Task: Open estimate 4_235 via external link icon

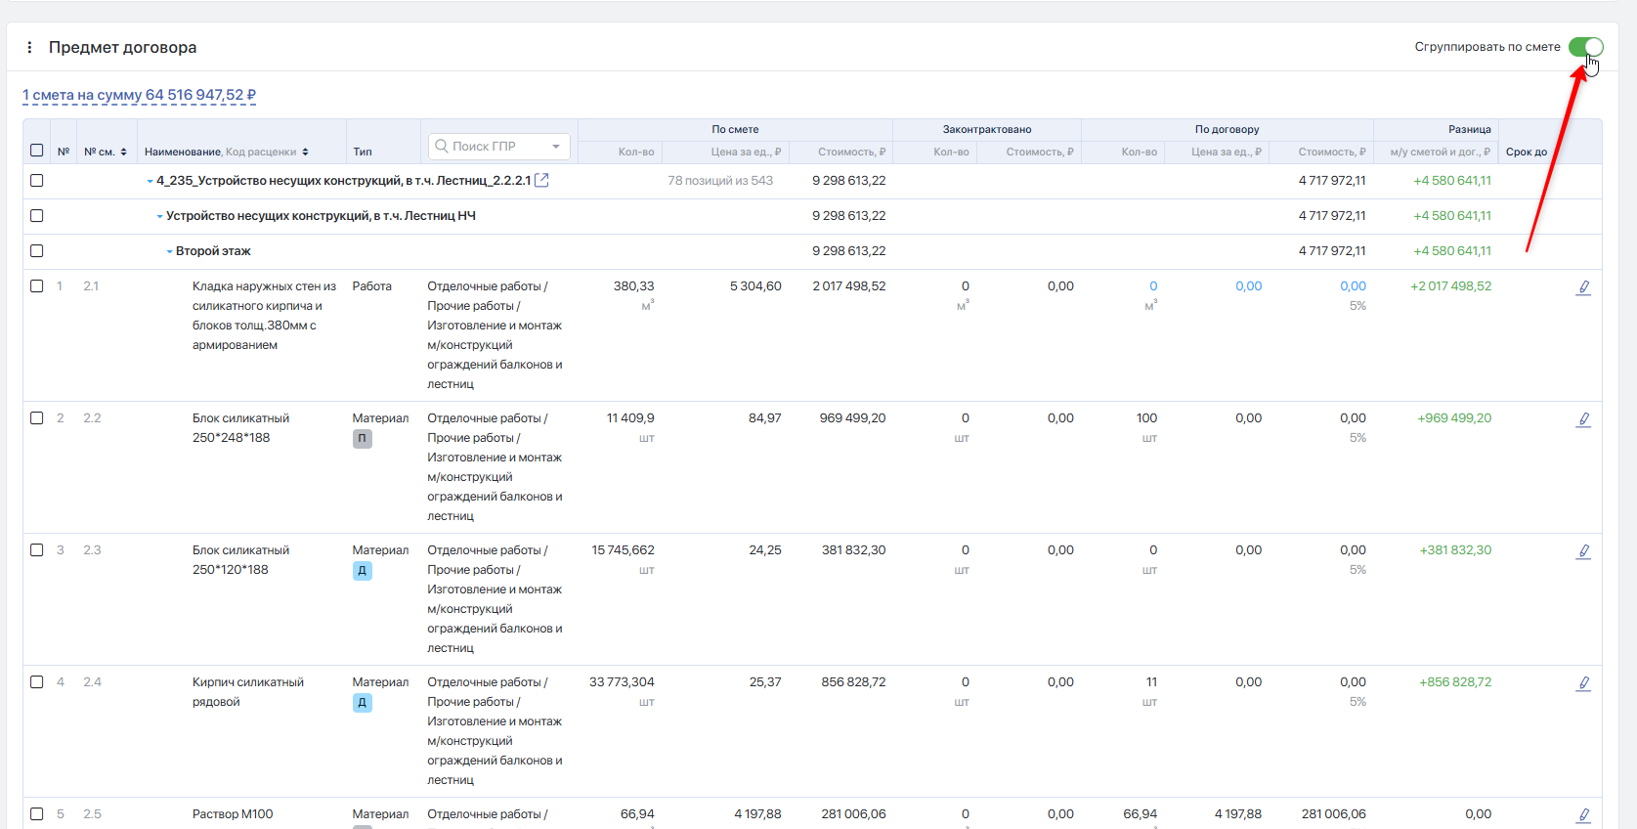Action: (x=541, y=180)
